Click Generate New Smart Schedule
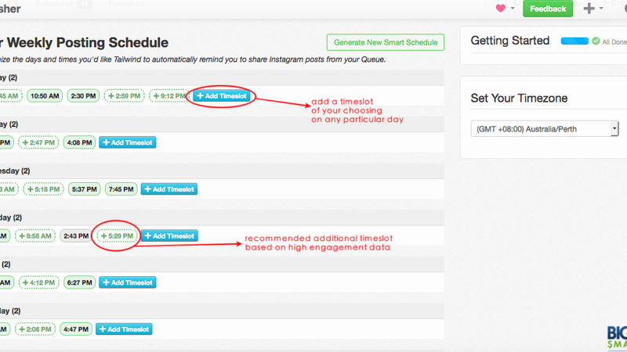 385,42
